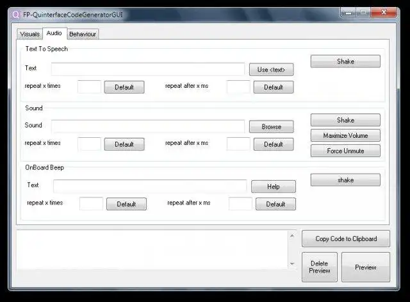Click the Text To Speech text input
Image resolution: width=410 pixels, height=302 pixels.
click(148, 69)
